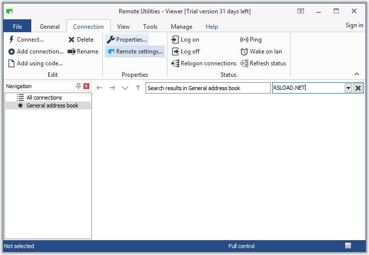Pin the Navigation panel
The image size is (369, 255).
coord(78,86)
